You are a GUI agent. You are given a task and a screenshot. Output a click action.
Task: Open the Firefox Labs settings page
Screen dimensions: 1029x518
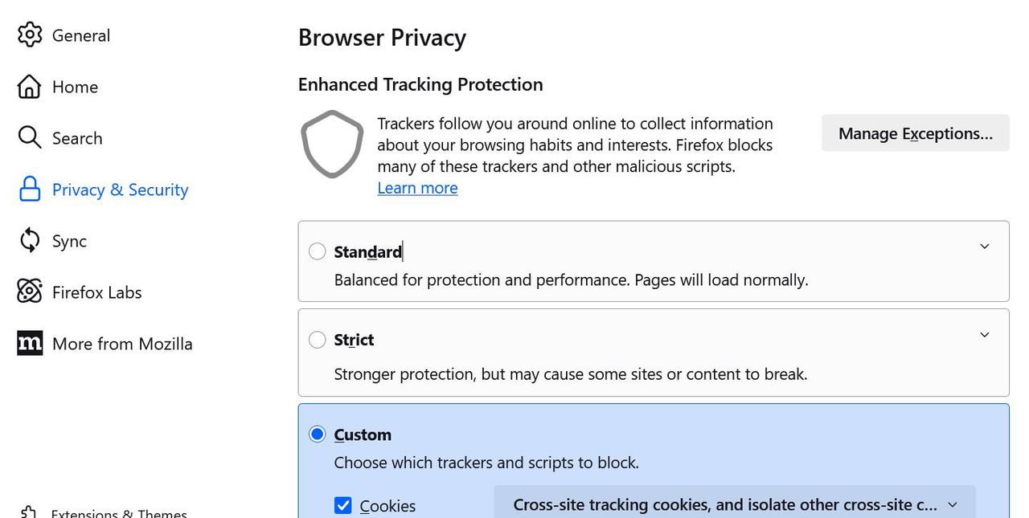[x=96, y=292]
